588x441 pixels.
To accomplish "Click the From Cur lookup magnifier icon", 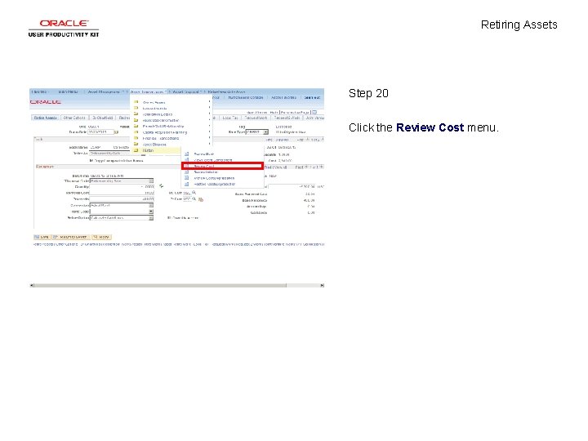I will 194,193.
